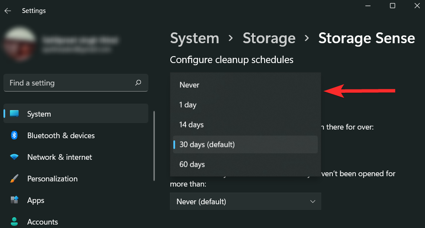Go to System in breadcrumb

tap(195, 38)
